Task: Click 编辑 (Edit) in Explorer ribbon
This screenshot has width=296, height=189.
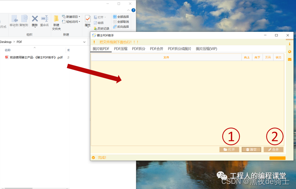Action: [x=99, y=23]
